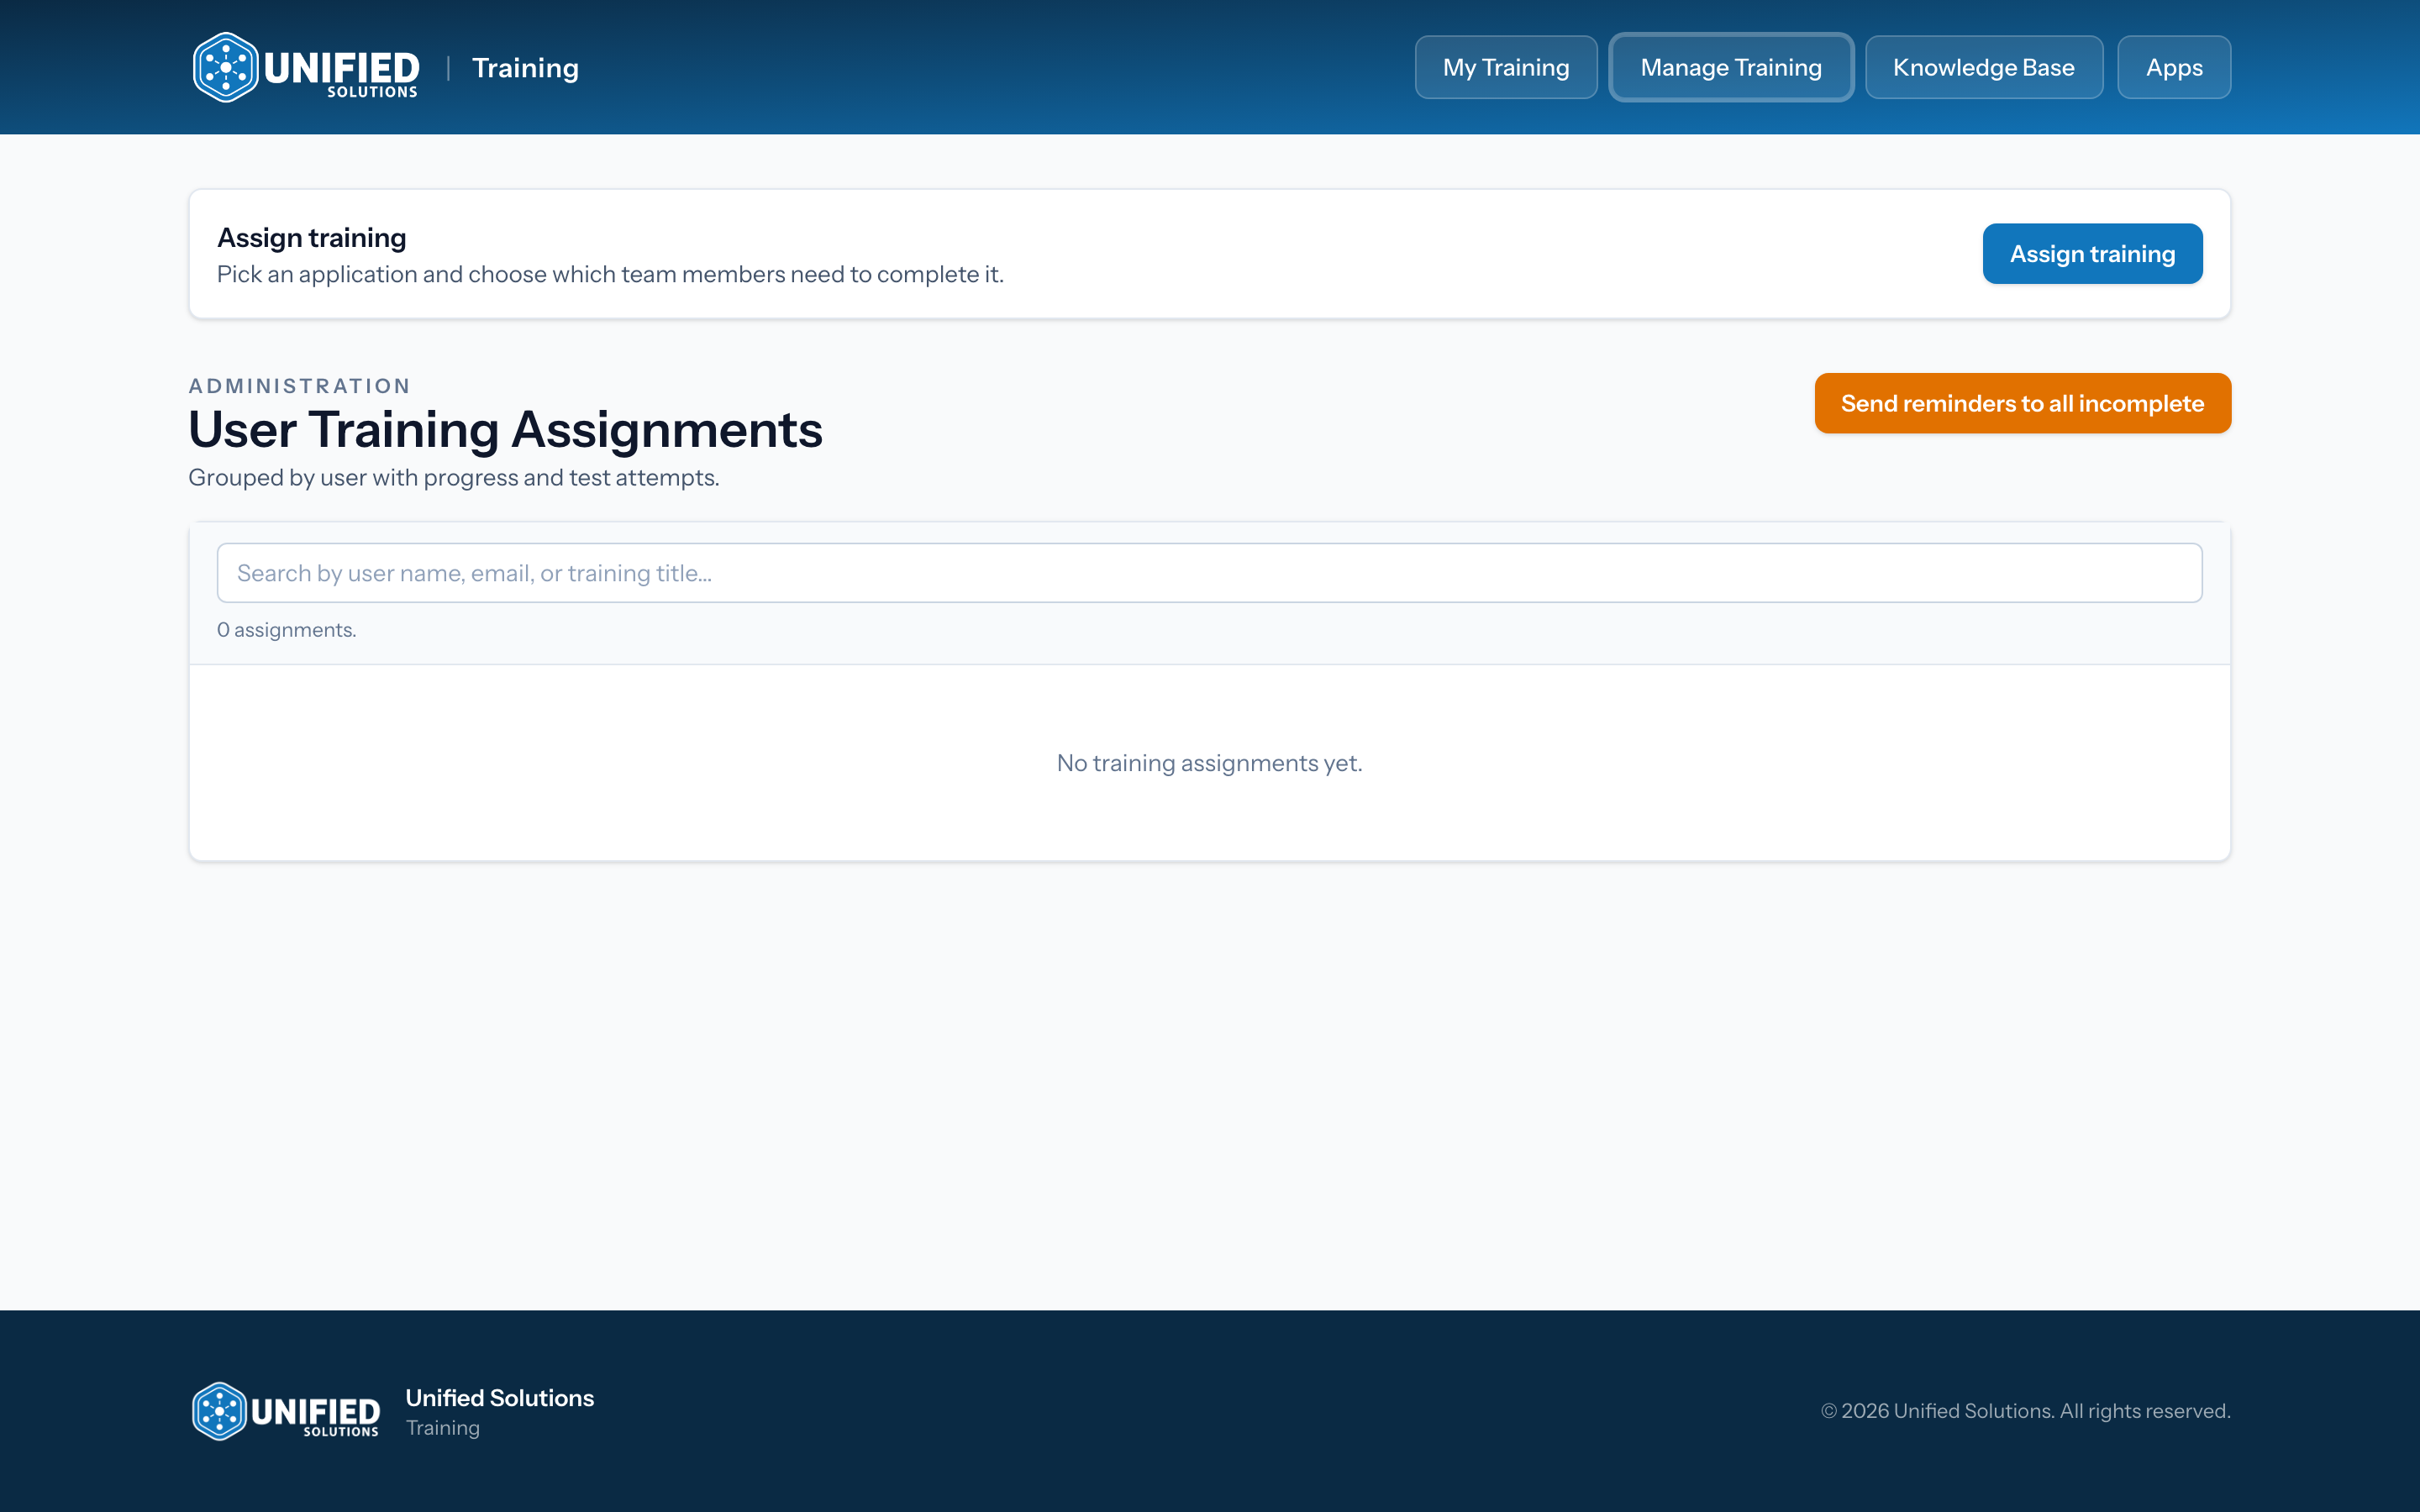This screenshot has width=2420, height=1512.
Task: Open the Apps tab
Action: point(2174,67)
